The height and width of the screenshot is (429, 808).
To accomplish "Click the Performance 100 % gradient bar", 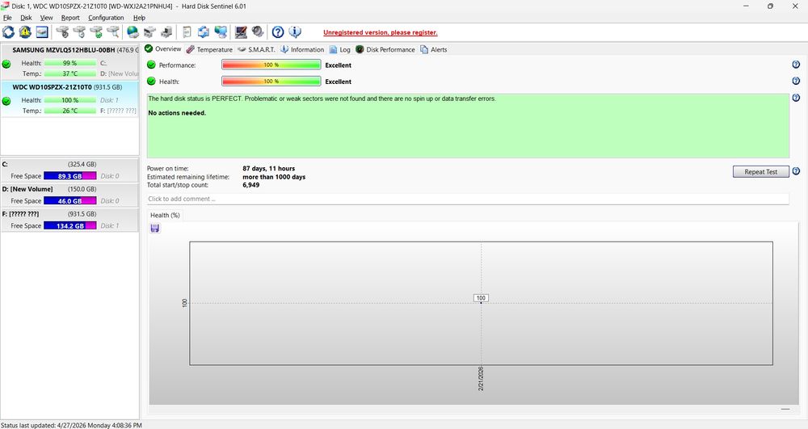I will 271,65.
